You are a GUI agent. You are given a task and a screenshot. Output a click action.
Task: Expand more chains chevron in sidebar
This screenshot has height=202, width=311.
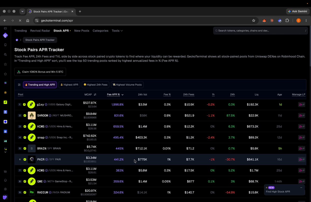click(x=5, y=152)
